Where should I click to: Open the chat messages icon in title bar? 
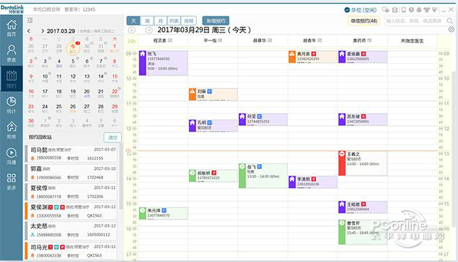[386, 9]
